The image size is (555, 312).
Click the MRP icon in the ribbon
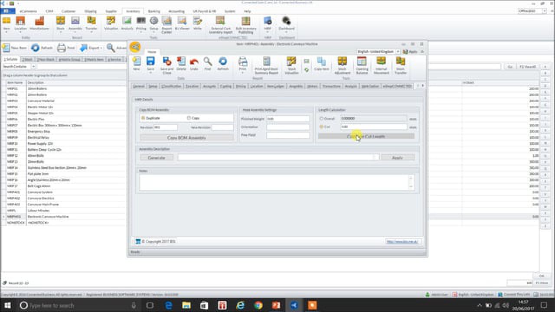coord(268,24)
